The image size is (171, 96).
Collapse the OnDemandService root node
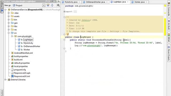(5, 10)
